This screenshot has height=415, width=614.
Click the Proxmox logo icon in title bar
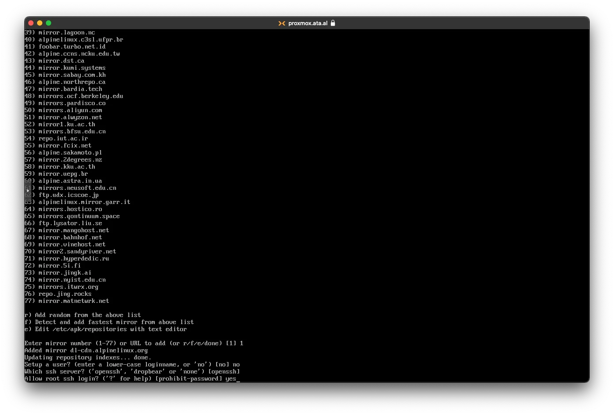281,23
